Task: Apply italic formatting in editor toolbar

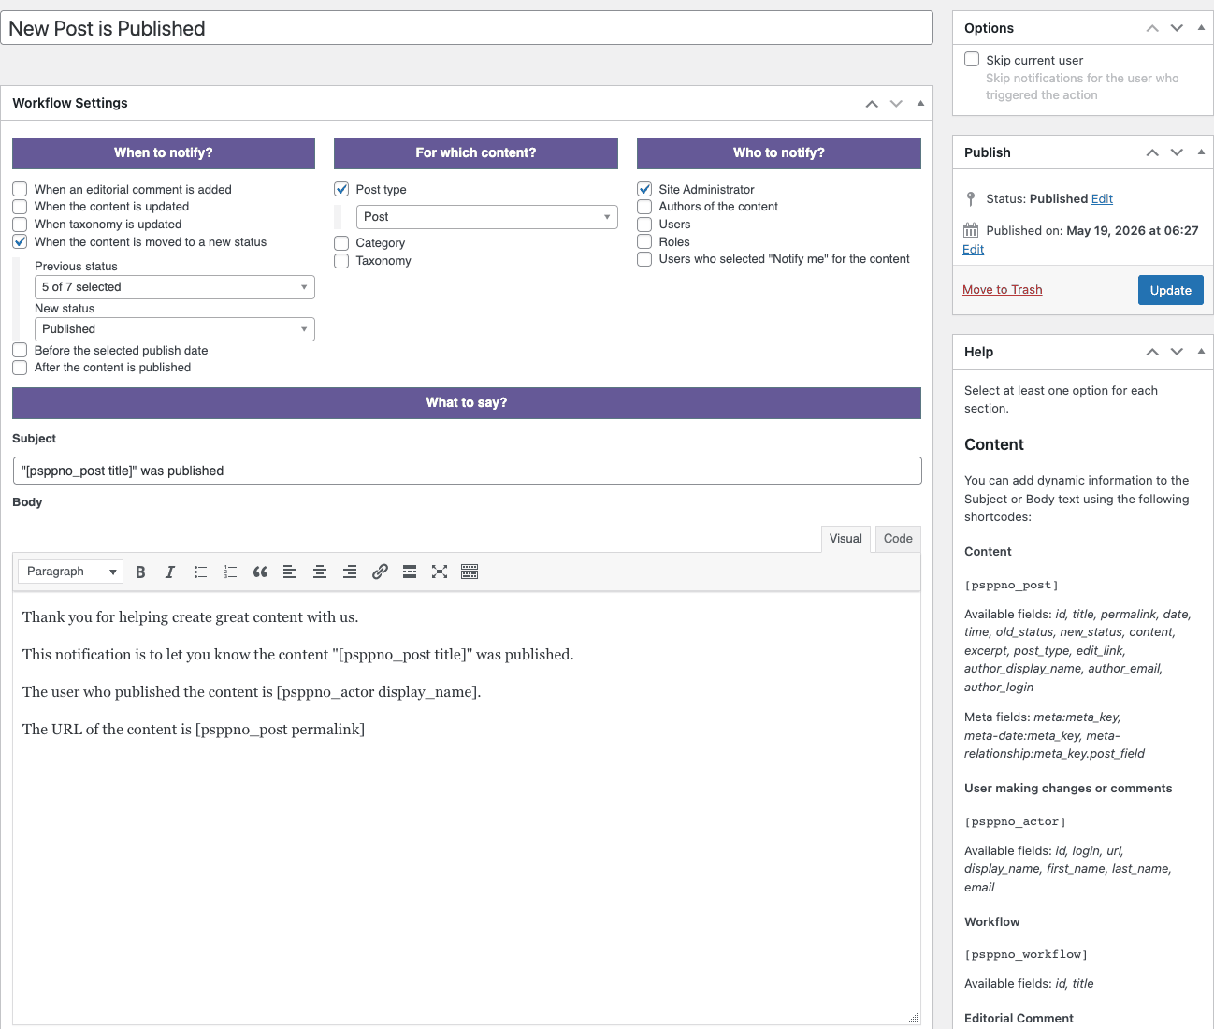Action: click(x=170, y=572)
